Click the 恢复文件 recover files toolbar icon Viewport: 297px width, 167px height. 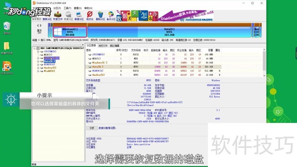coord(58,16)
